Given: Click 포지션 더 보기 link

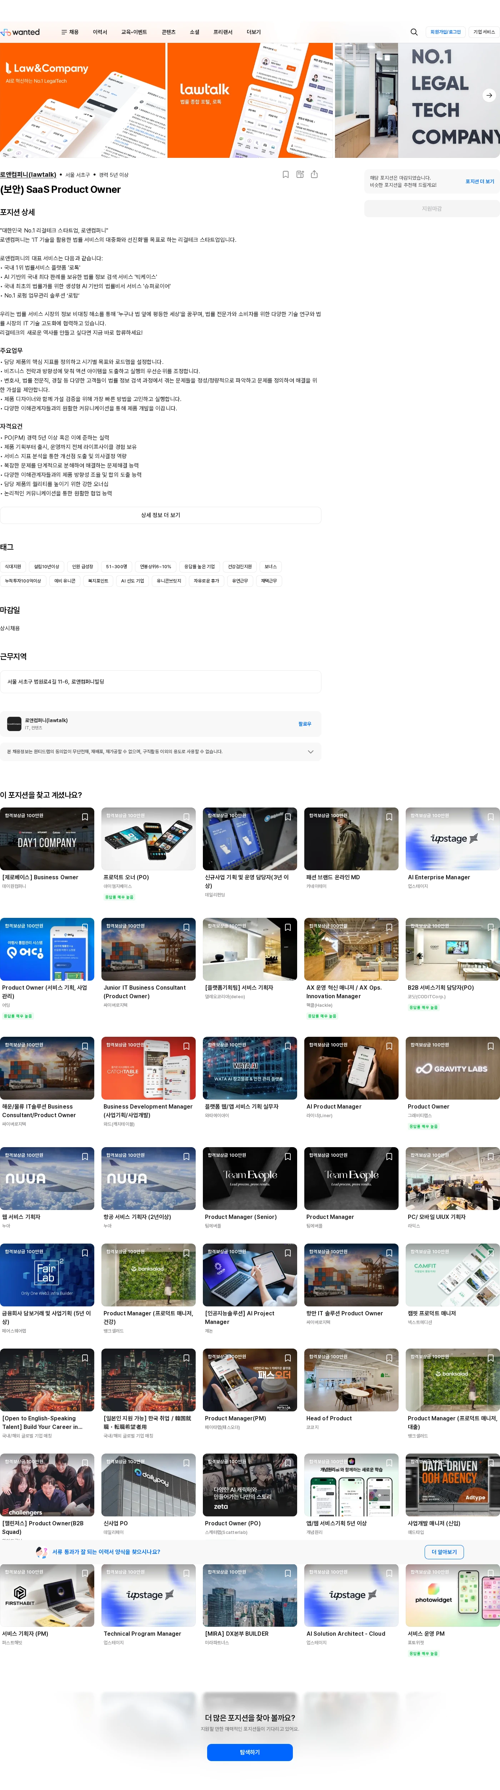Looking at the screenshot, I should [x=480, y=181].
